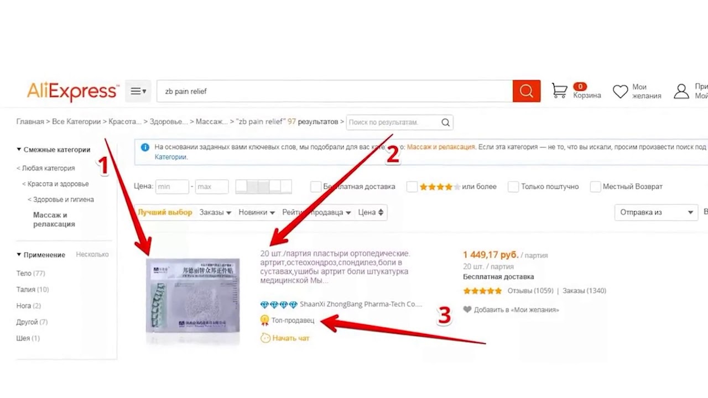Open the shopping cart icon
Viewport: 708px width, 398px height.
559,91
